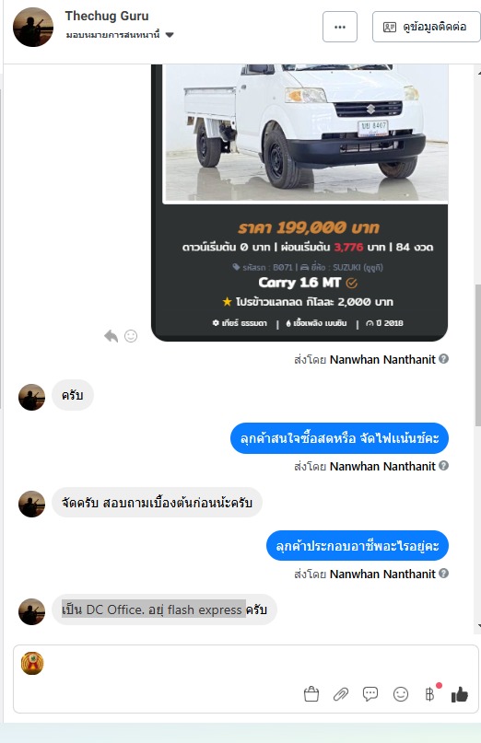Expand the assign conversation dropdown arrow
This screenshot has width=481, height=743.
(x=170, y=35)
